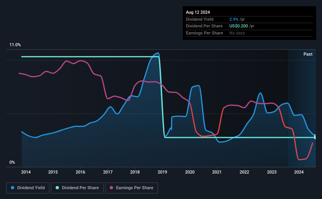Click the 11.0% y-axis label
Image resolution: width=322 pixels, height=199 pixels.
click(x=15, y=45)
